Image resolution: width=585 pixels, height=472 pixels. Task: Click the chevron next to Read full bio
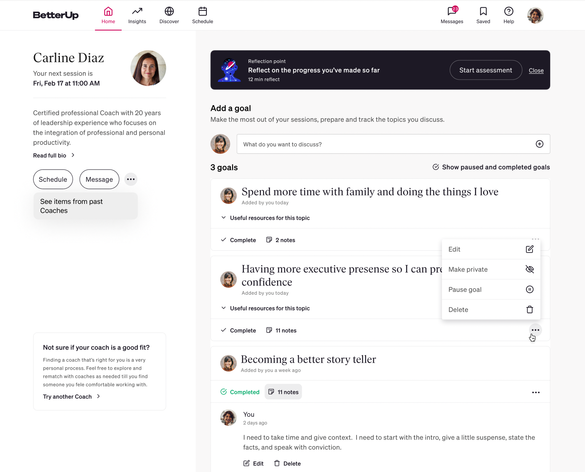point(73,155)
